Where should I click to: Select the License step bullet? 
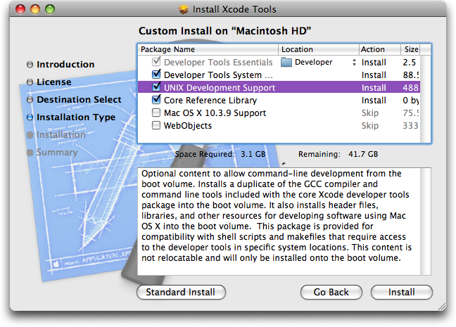tap(30, 82)
